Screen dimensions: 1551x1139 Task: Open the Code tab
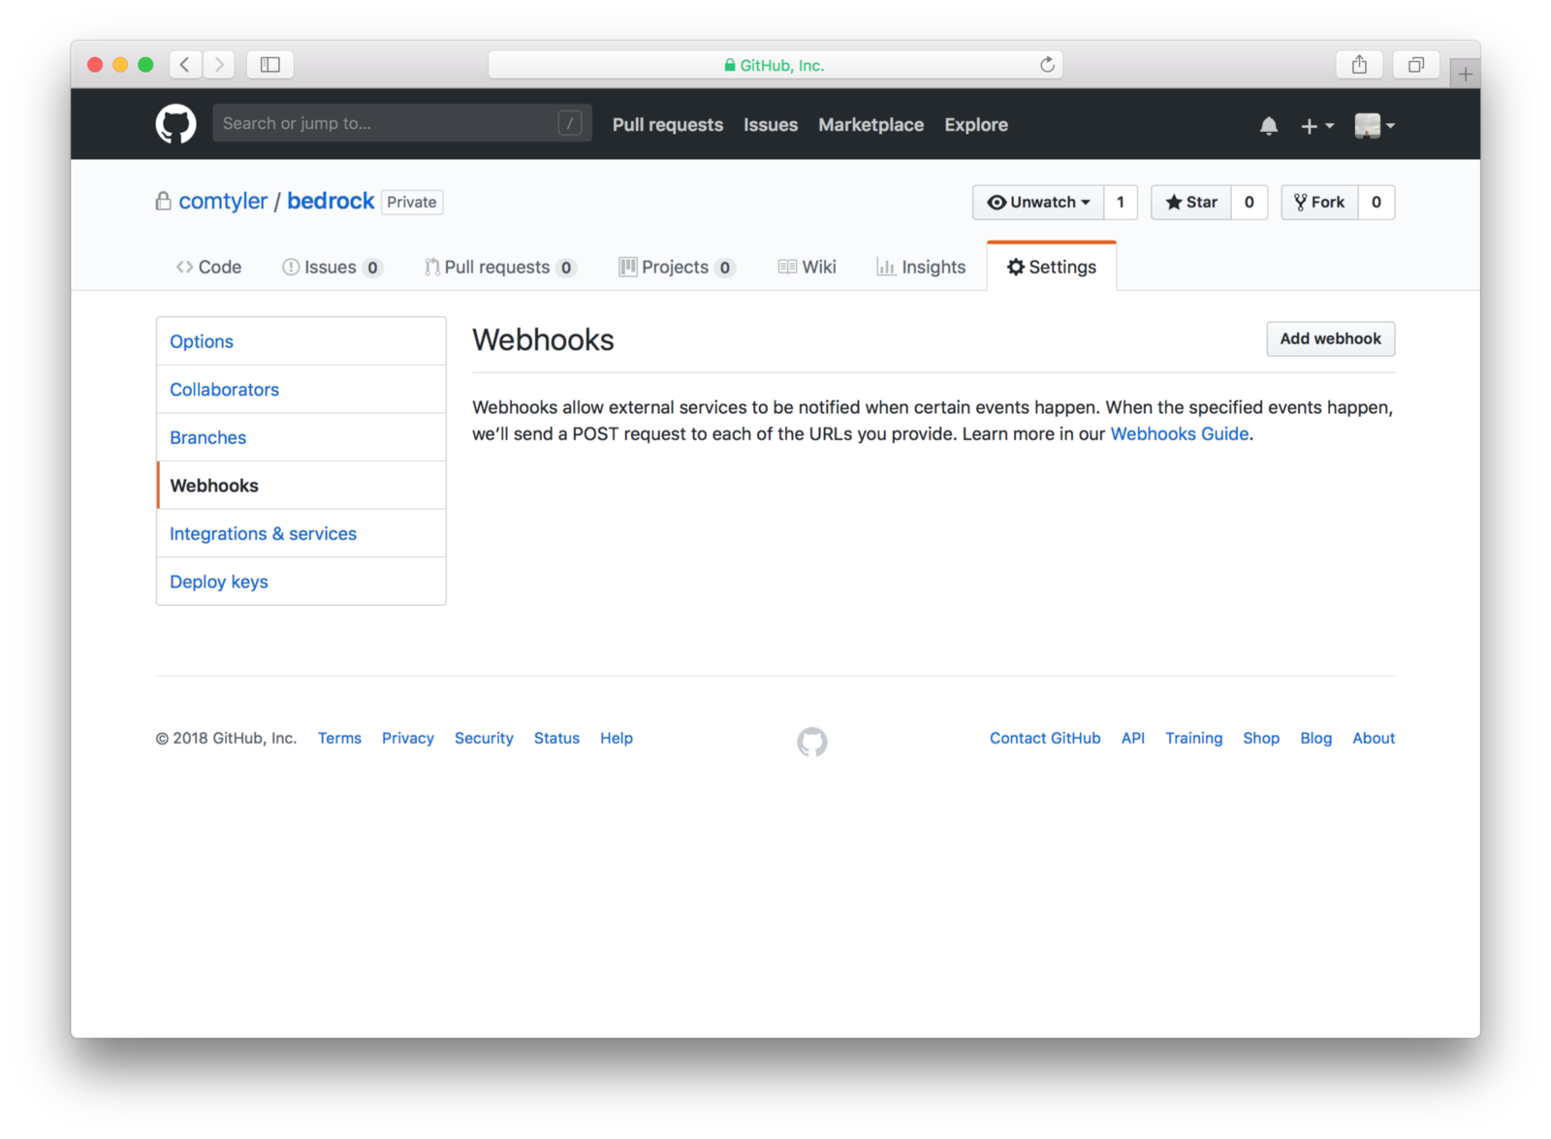click(x=208, y=268)
